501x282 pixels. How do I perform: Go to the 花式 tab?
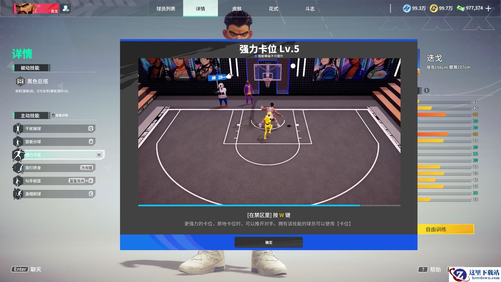click(273, 9)
